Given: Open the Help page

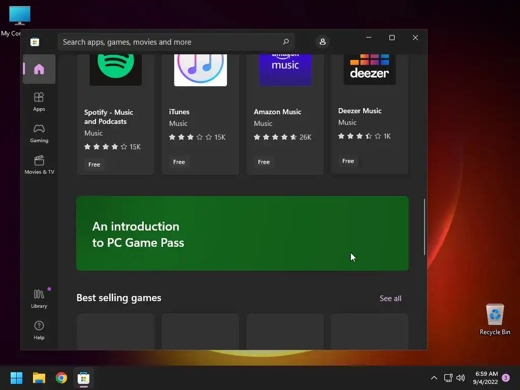Looking at the screenshot, I should tap(39, 330).
